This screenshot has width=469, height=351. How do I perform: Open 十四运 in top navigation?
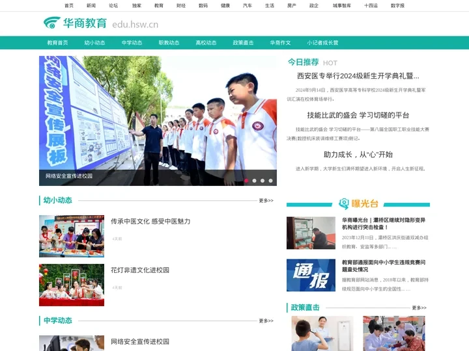371,6
